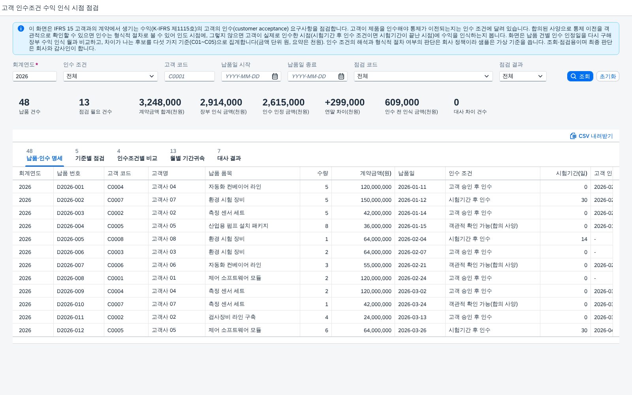Switch to the 기준별 점검 tab
Image resolution: width=632 pixels, height=395 pixels.
click(x=90, y=155)
